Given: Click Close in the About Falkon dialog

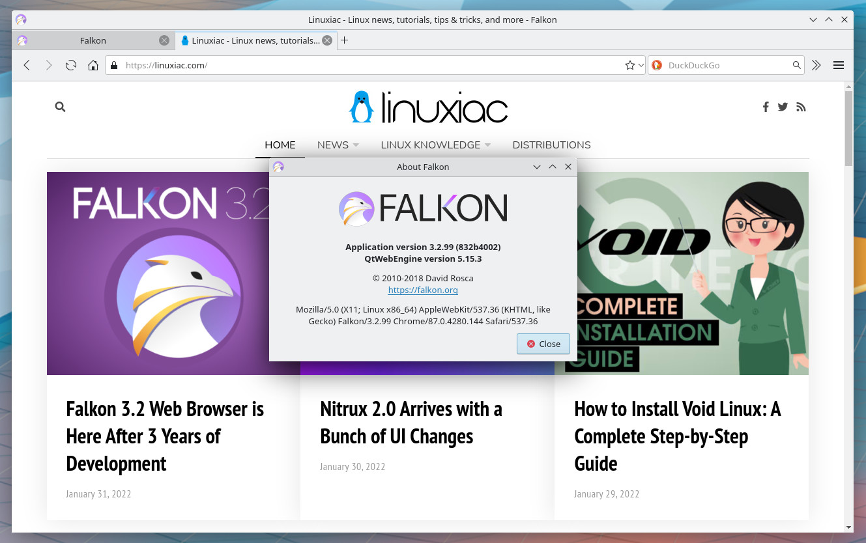Looking at the screenshot, I should pos(543,344).
